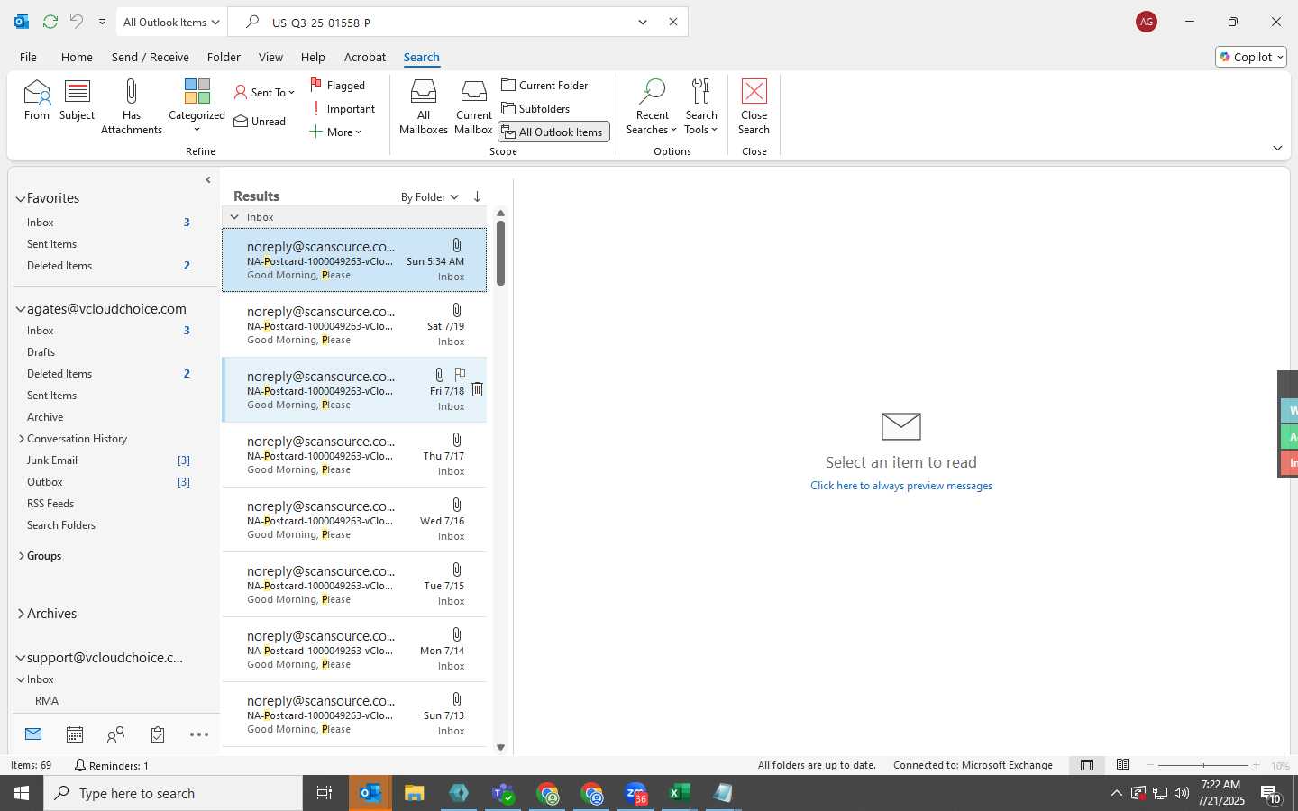Open the File tab
The image size is (1298, 811).
click(28, 57)
